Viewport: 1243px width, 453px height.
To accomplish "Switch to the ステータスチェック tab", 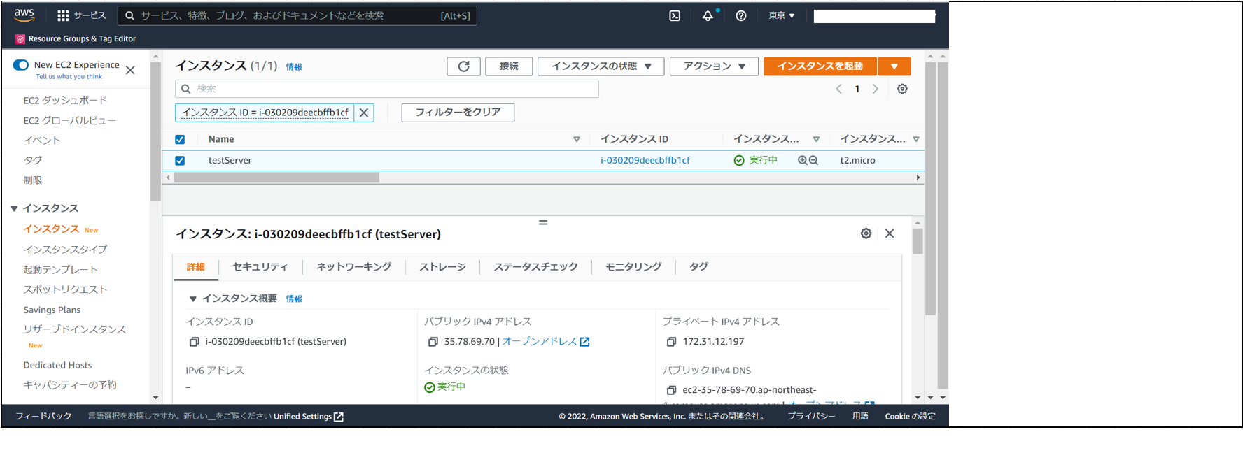I will [536, 267].
